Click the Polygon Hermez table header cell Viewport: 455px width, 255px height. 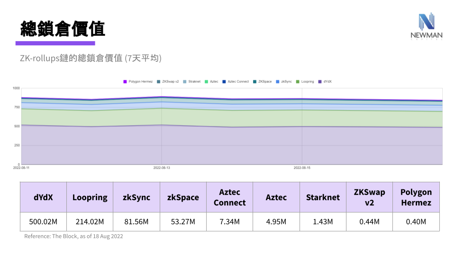tap(416, 197)
